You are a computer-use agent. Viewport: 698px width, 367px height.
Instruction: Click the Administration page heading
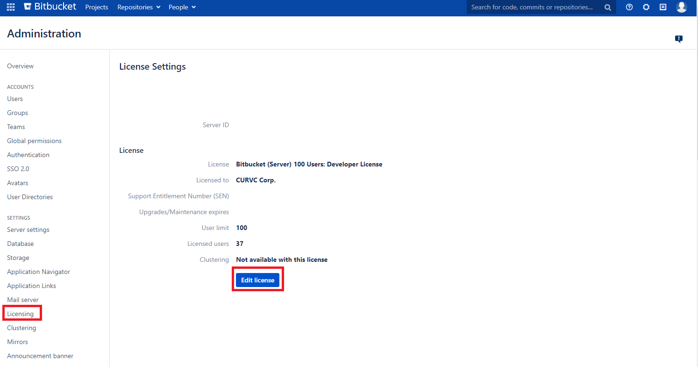point(44,34)
